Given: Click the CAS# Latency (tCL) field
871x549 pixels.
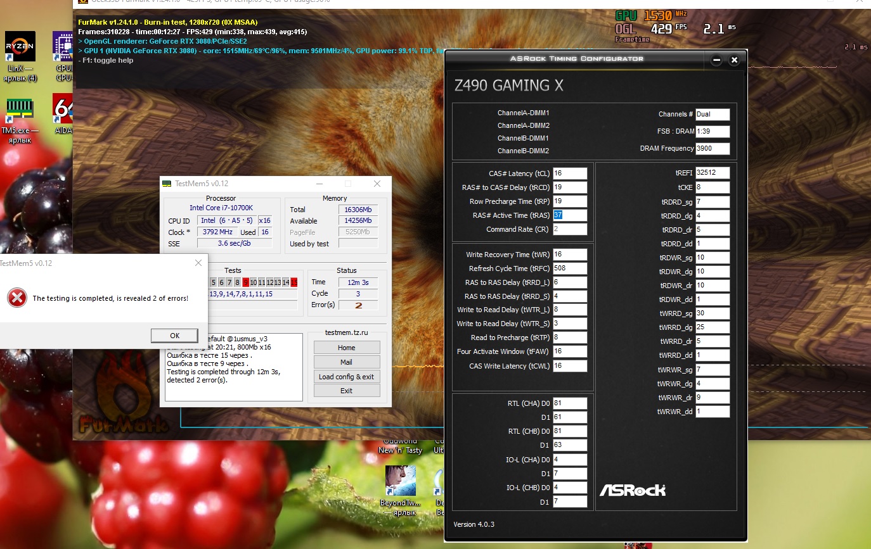Looking at the screenshot, I should pyautogui.click(x=570, y=174).
